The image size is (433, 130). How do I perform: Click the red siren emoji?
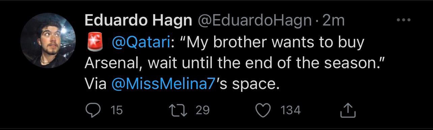coord(94,43)
